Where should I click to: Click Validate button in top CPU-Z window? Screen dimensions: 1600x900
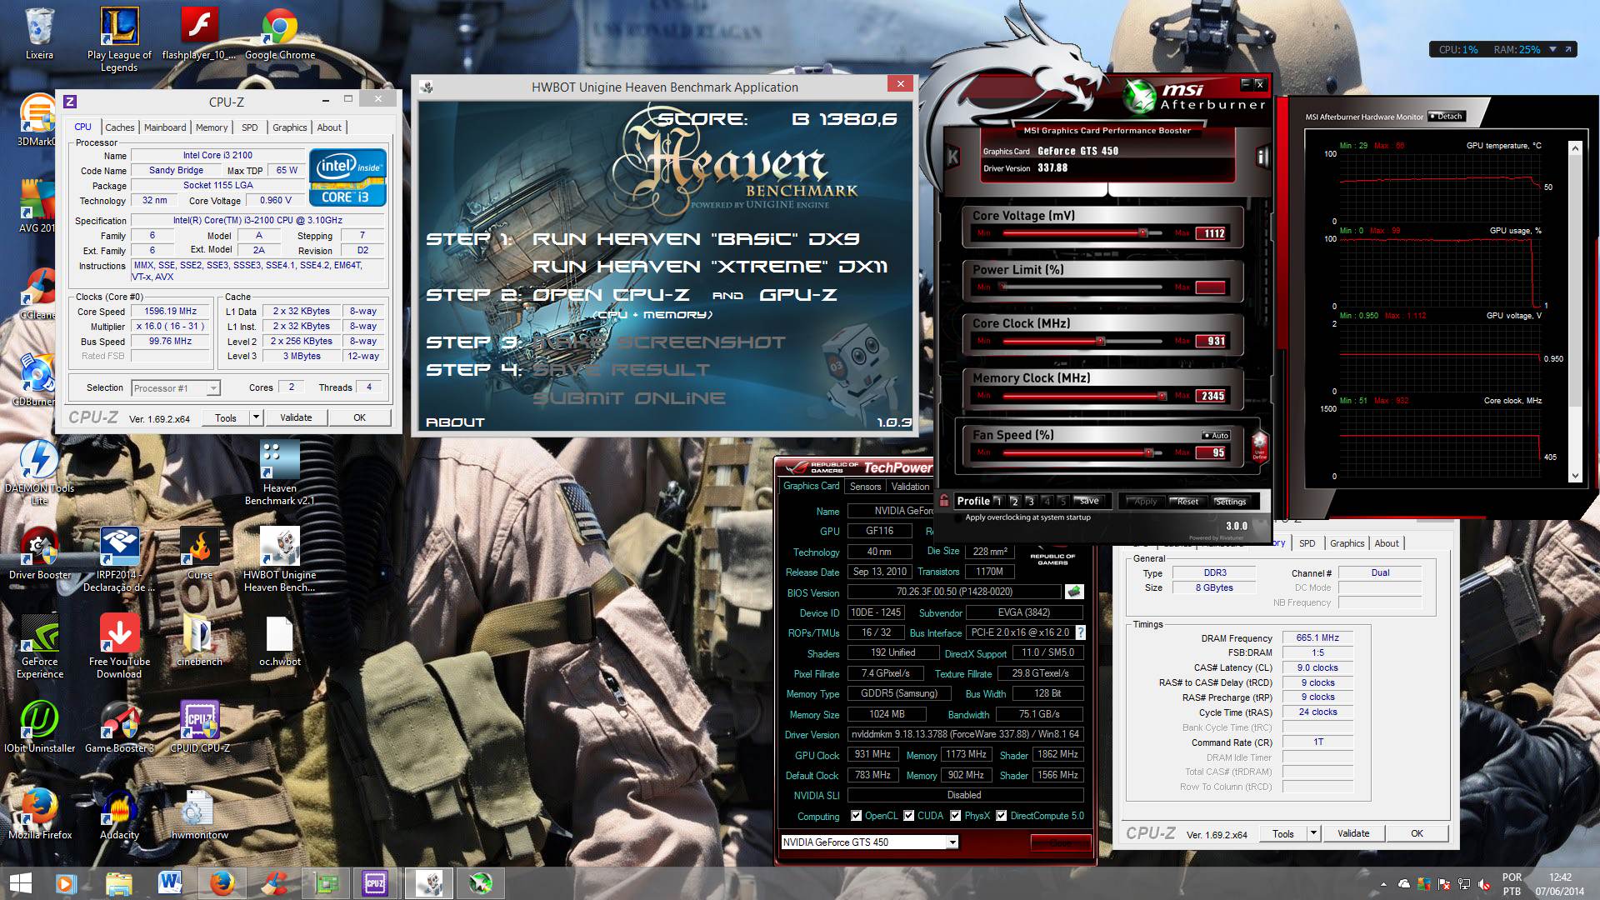click(296, 417)
